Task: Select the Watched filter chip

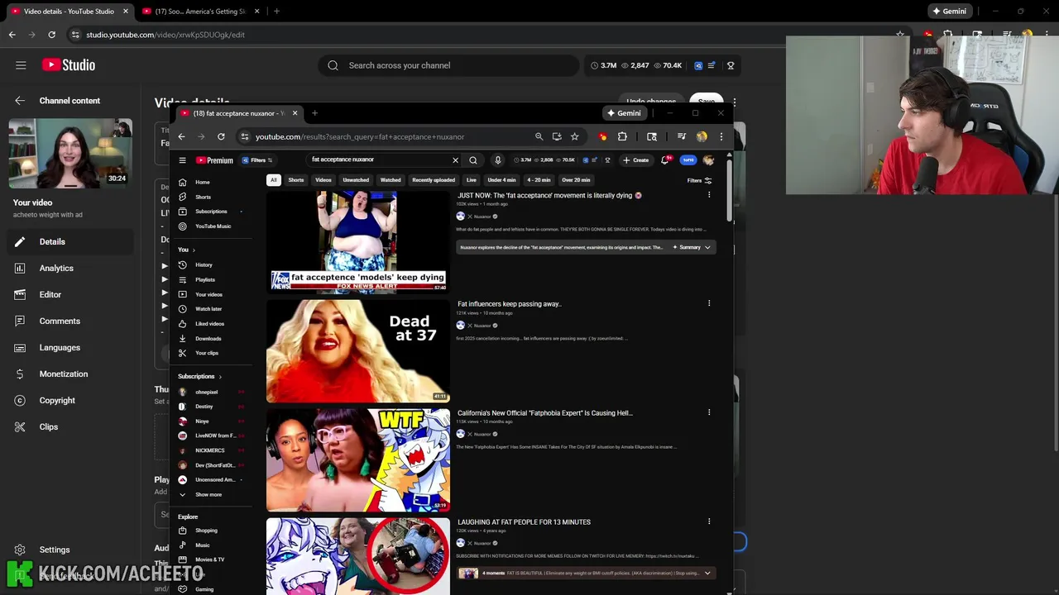Action: coord(391,180)
